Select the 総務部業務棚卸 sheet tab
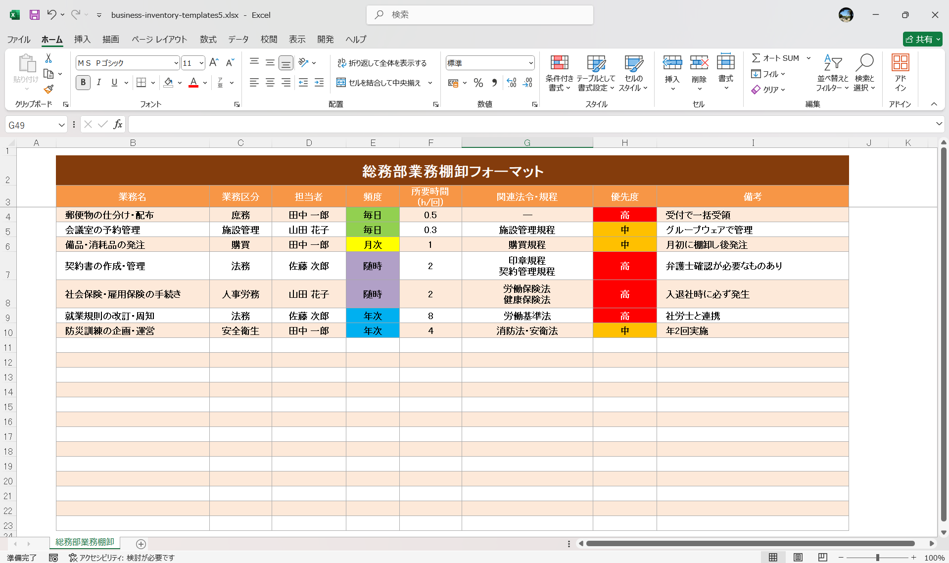Screen dimensions: 949x563 [x=85, y=542]
